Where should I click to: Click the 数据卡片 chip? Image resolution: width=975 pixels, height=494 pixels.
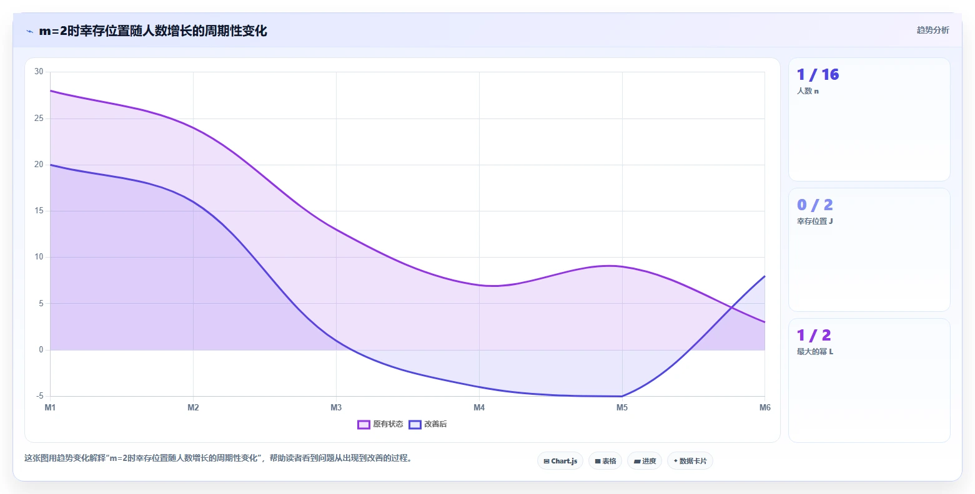(690, 461)
